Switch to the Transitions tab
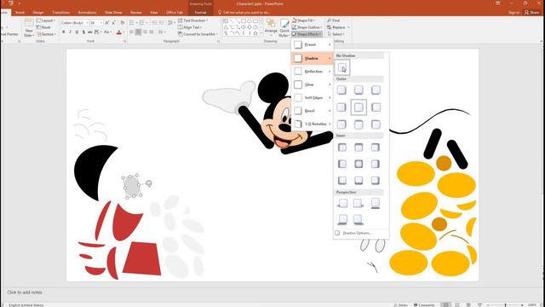This screenshot has height=307, width=545. pos(60,12)
